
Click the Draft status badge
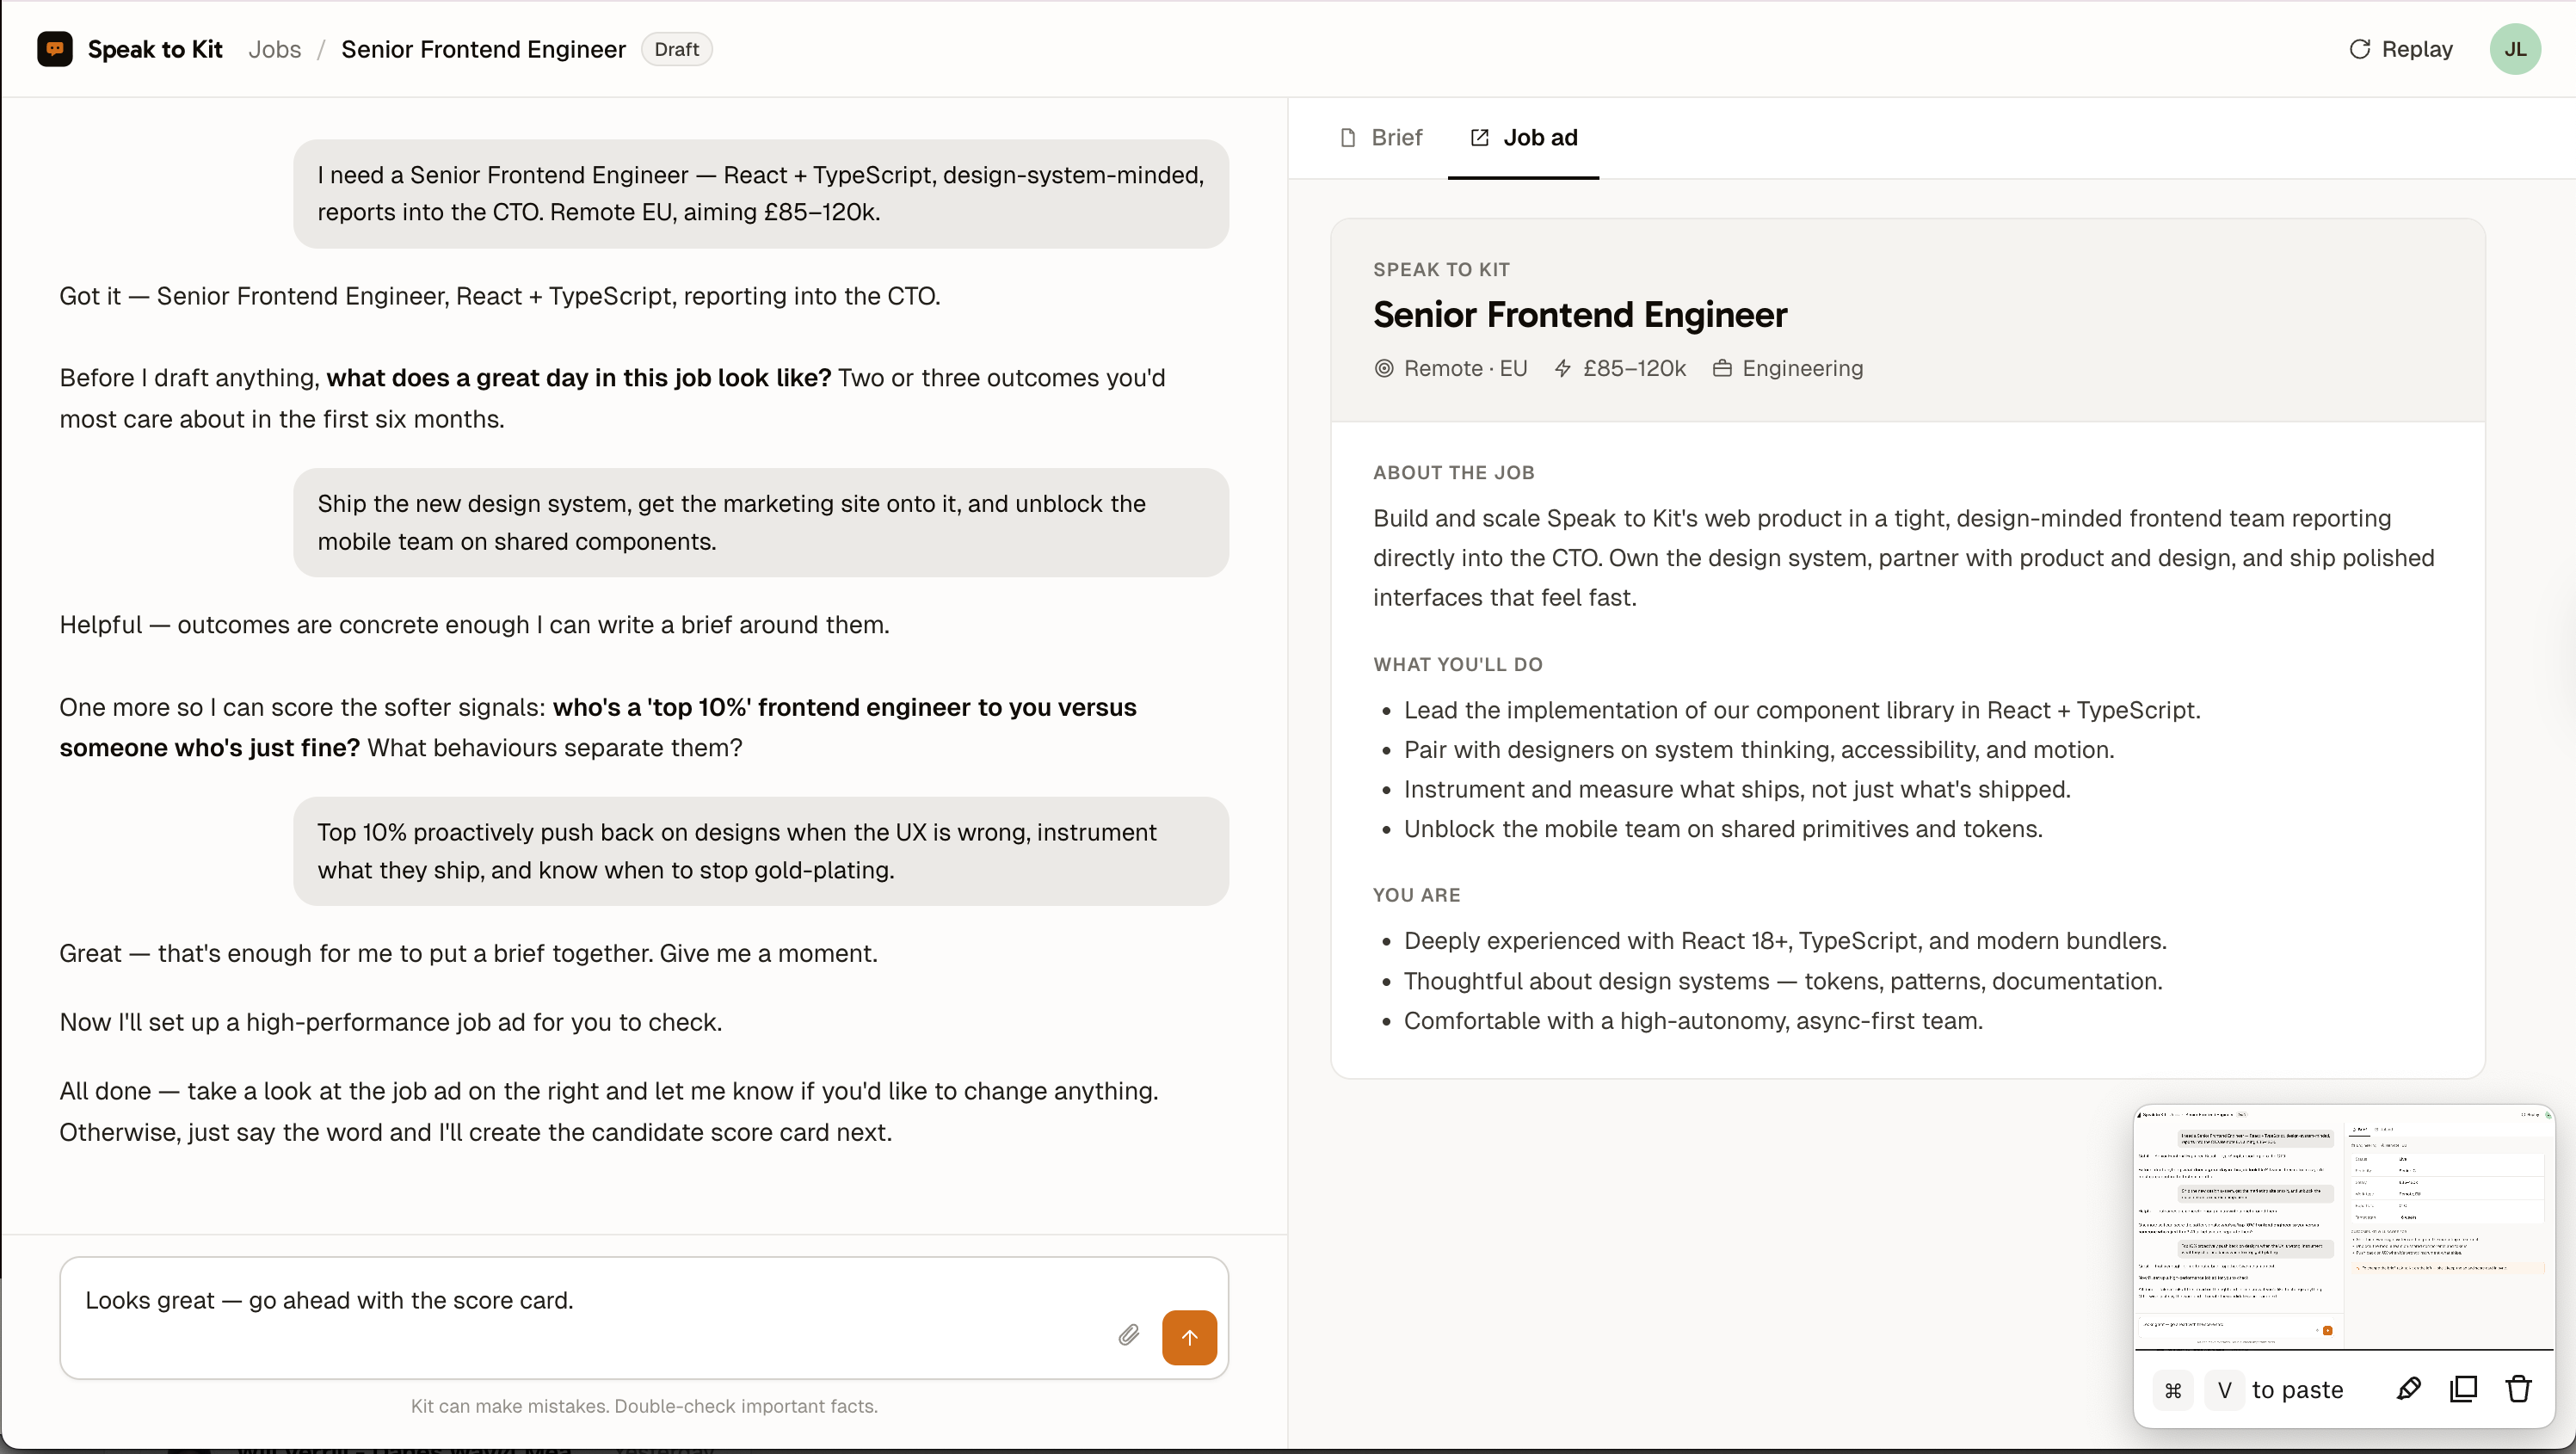(x=677, y=49)
